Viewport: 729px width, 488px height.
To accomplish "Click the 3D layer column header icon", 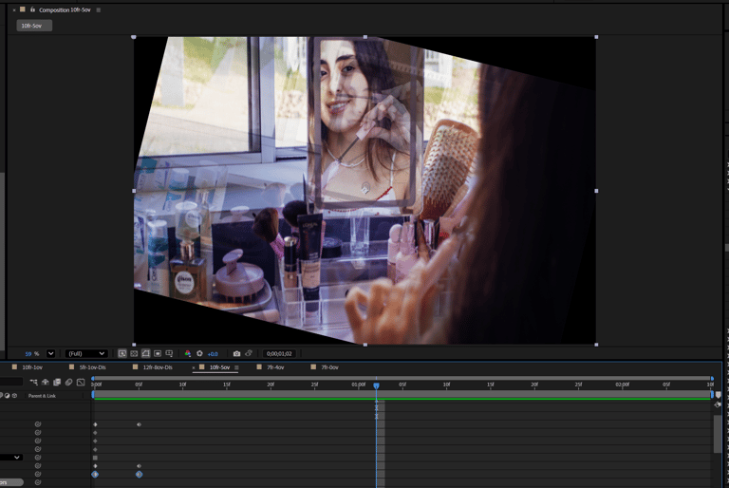I will [14, 395].
